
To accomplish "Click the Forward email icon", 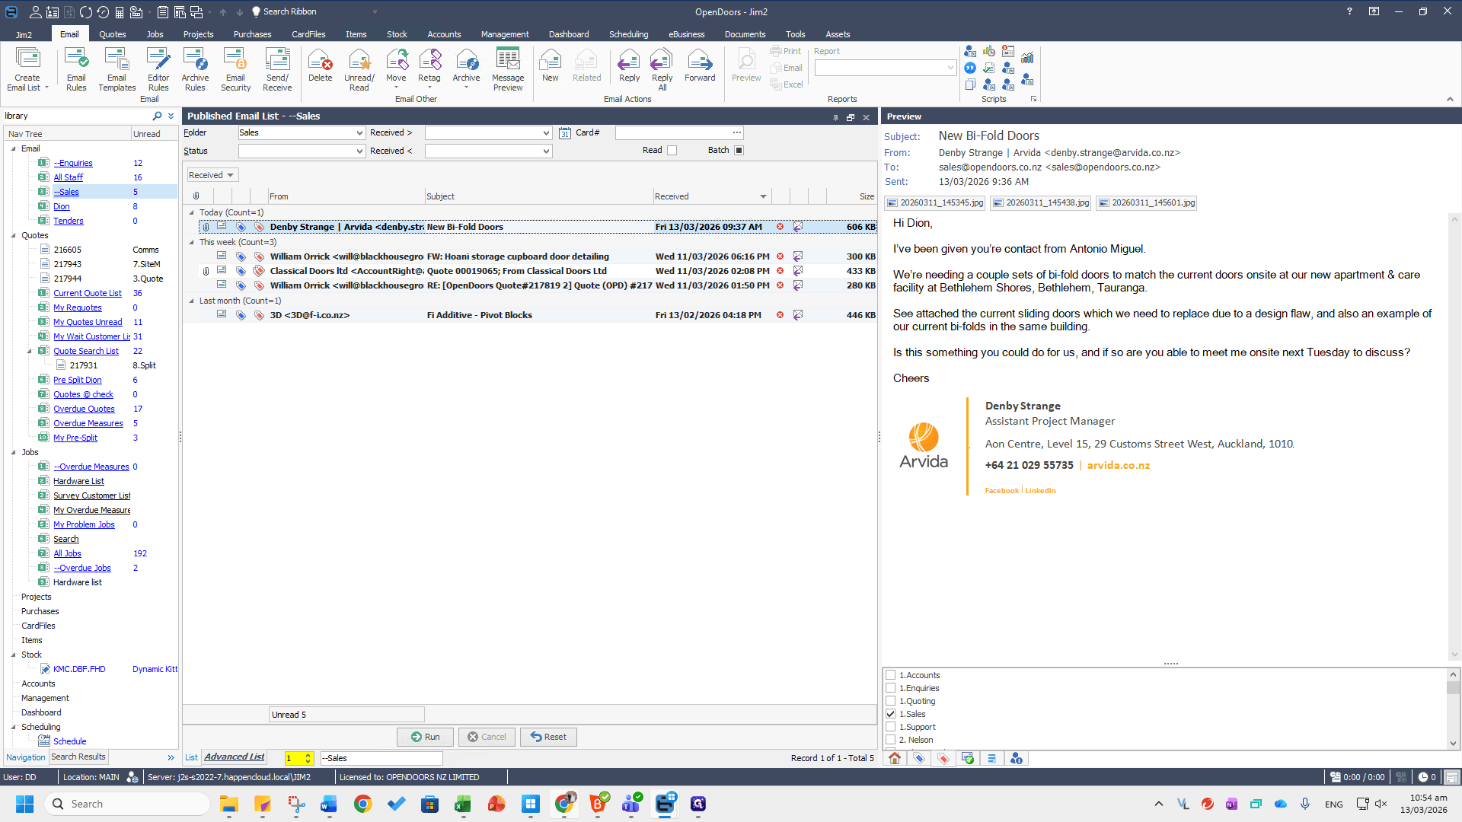I will (x=700, y=65).
